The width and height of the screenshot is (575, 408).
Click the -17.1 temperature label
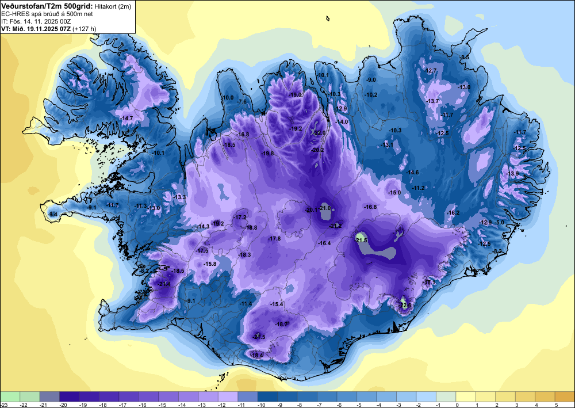[x=430, y=282]
